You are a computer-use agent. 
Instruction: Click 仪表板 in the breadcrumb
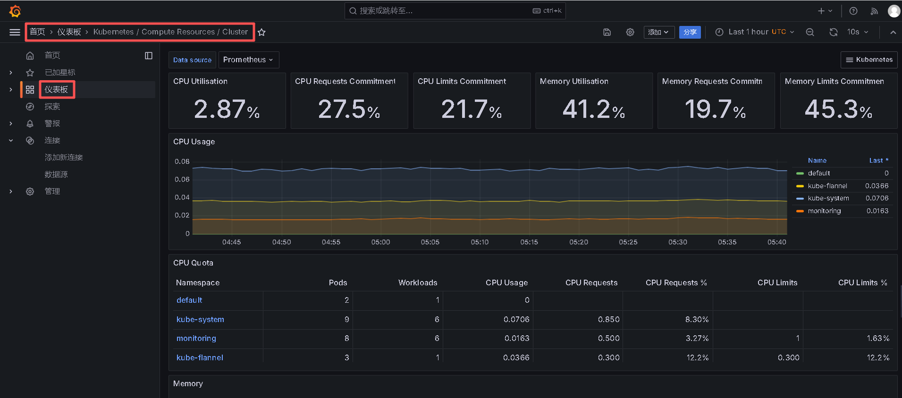tap(69, 32)
